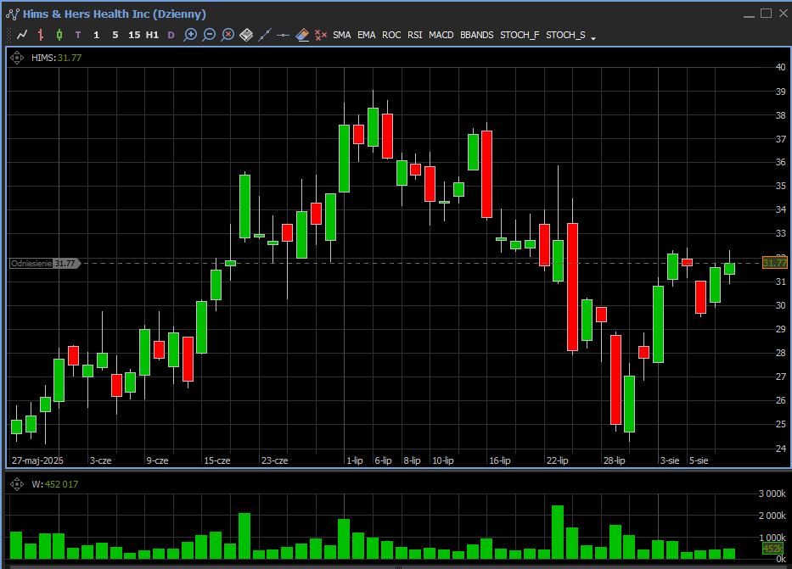Close the chart window

pyautogui.click(x=784, y=14)
